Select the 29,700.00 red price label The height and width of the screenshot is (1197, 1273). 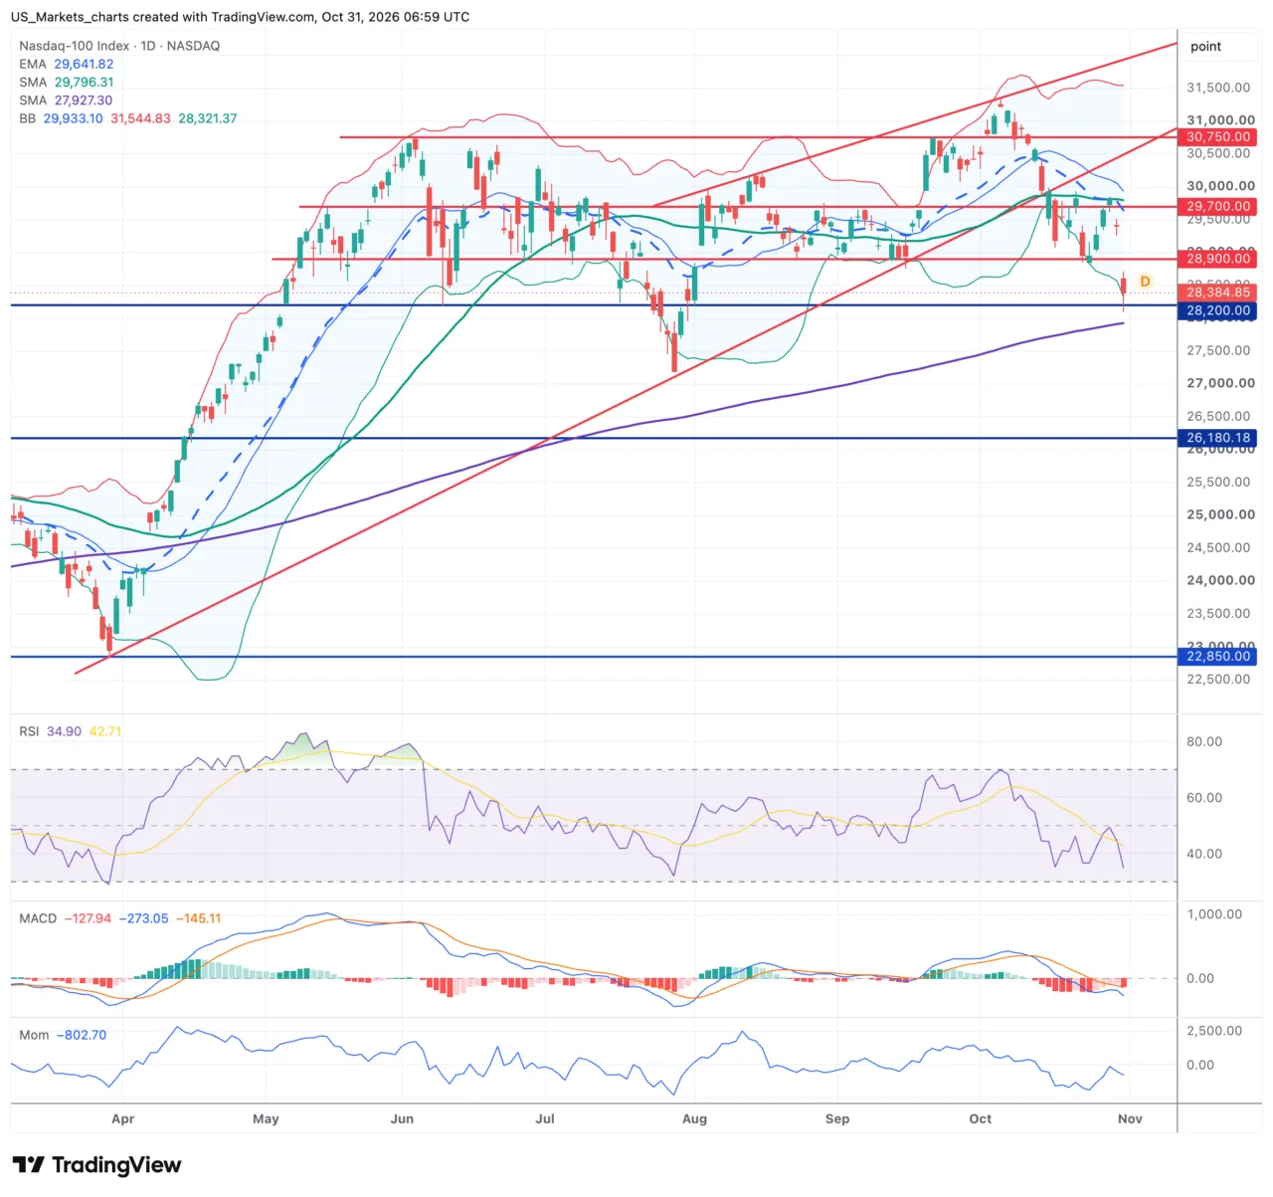pyautogui.click(x=1218, y=207)
